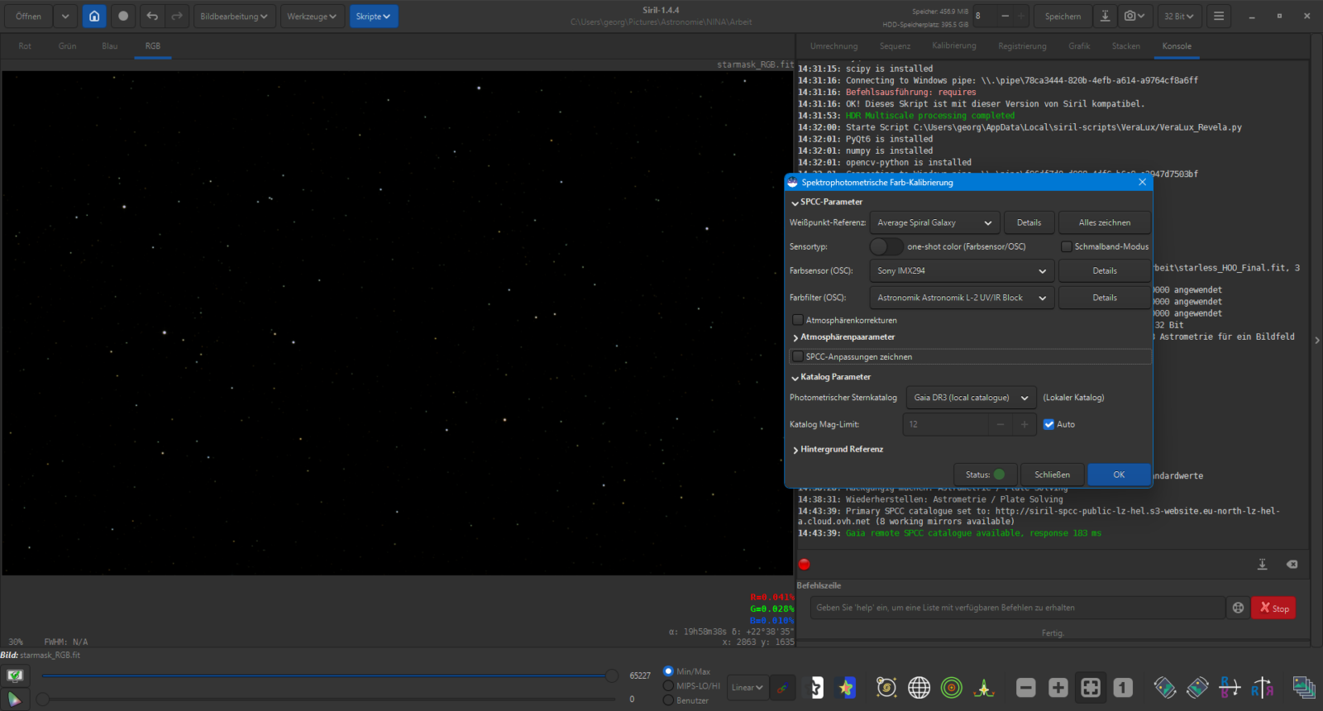The image size is (1323, 711).
Task: Switch to the Kalibrierung tab
Action: click(x=954, y=46)
